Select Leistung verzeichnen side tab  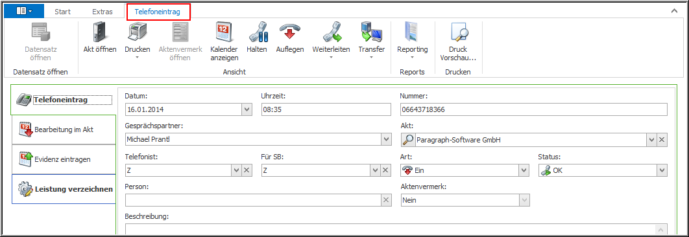(x=64, y=189)
